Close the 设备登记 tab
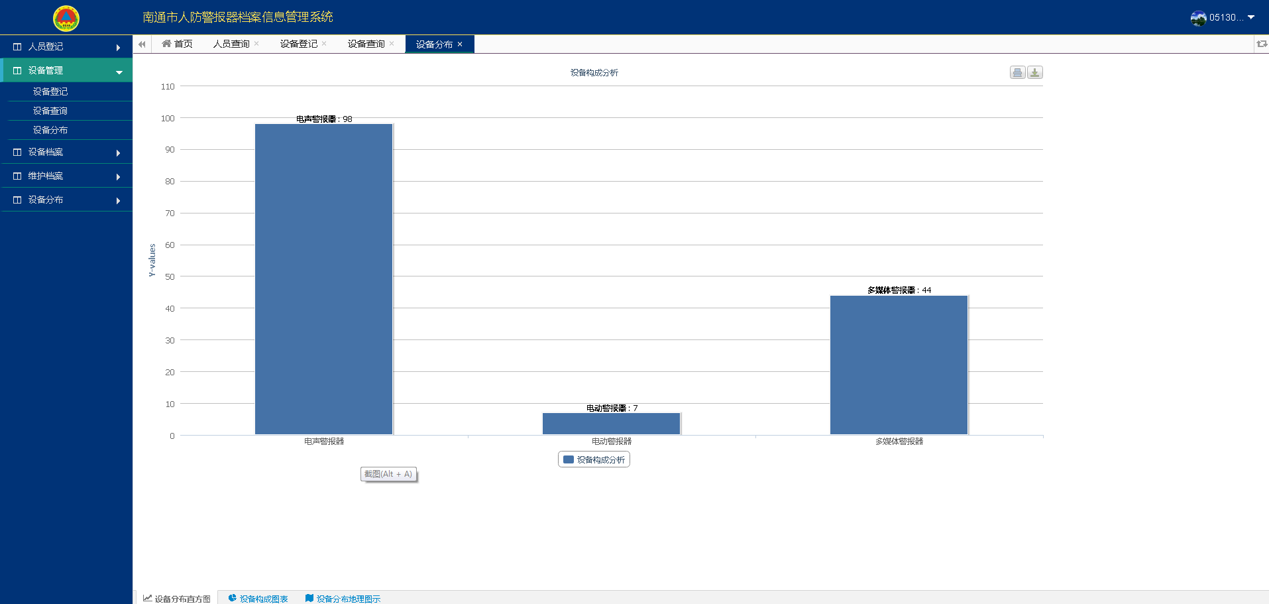The height and width of the screenshot is (604, 1269). 324,44
